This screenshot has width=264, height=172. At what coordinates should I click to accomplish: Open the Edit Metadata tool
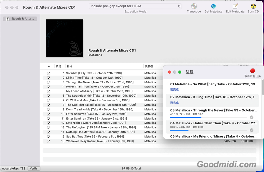pyautogui.click(x=235, y=8)
